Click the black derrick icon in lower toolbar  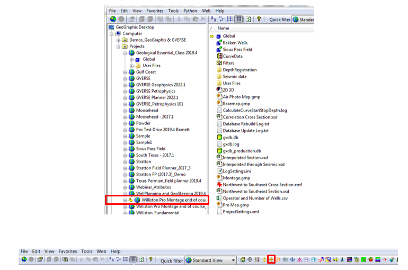coord(342,259)
